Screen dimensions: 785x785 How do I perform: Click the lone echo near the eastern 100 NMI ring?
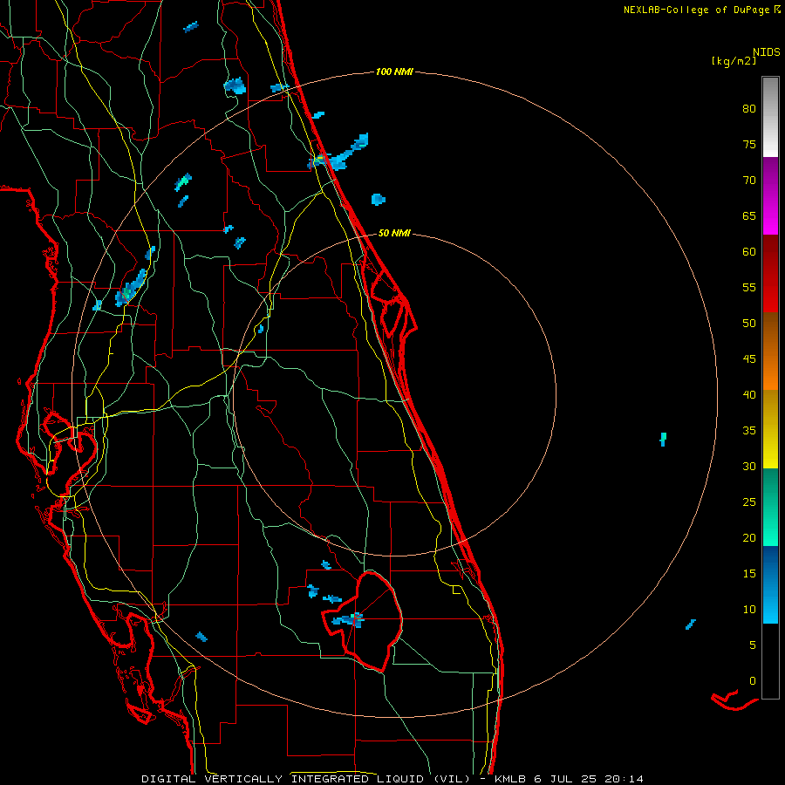tap(664, 439)
